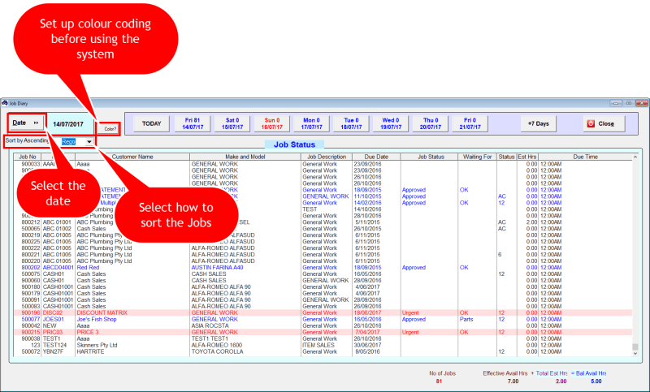Click the red Close button

pyautogui.click(x=604, y=123)
